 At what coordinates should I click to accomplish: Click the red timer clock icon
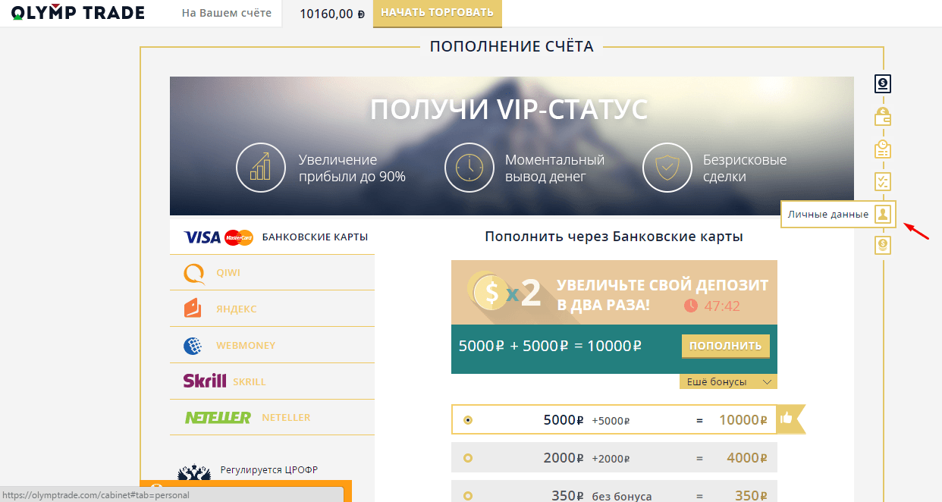690,306
